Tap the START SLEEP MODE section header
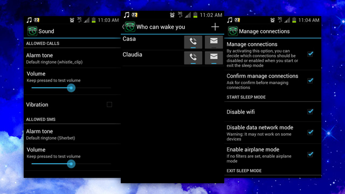 tap(246, 97)
